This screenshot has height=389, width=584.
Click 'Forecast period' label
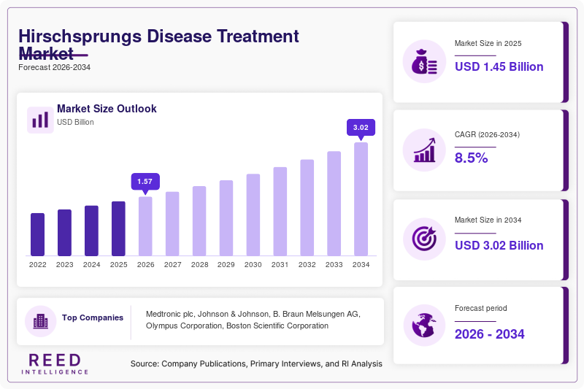[x=481, y=308]
